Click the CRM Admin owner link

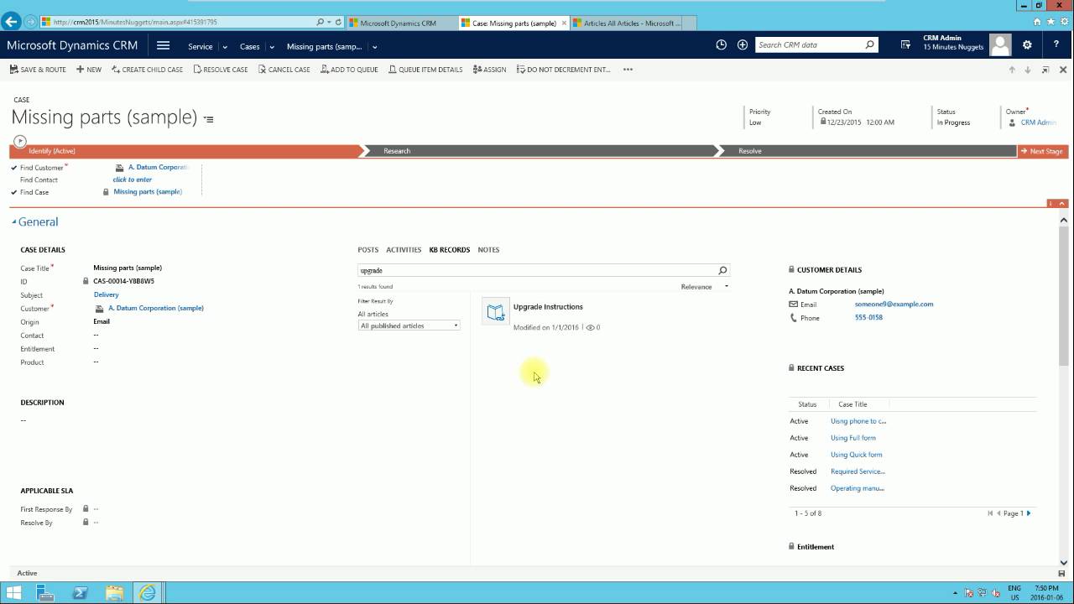[x=1038, y=122]
